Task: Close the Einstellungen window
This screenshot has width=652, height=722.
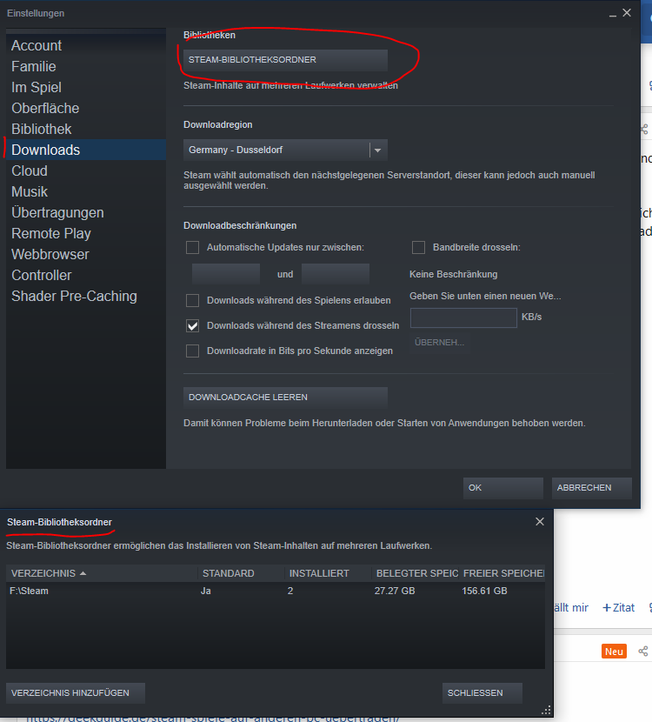Action: [627, 13]
